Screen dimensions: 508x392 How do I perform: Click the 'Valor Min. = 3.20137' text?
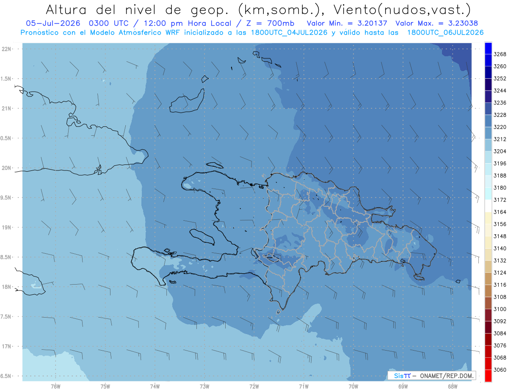[x=347, y=23]
